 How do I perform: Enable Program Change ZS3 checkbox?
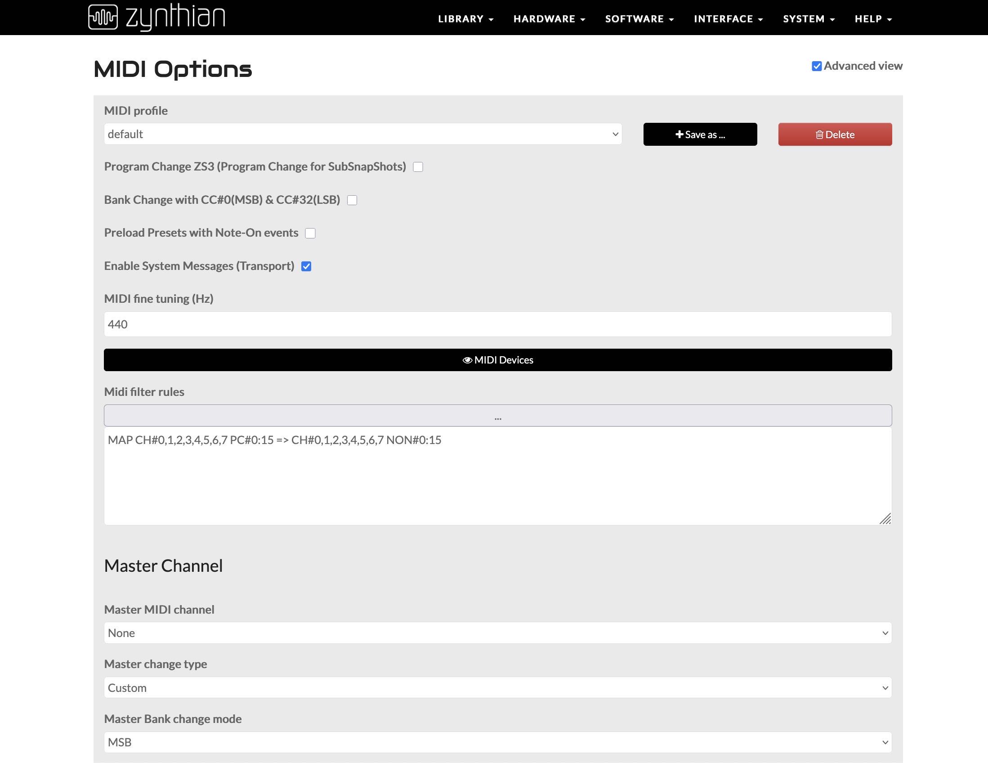pyautogui.click(x=418, y=167)
